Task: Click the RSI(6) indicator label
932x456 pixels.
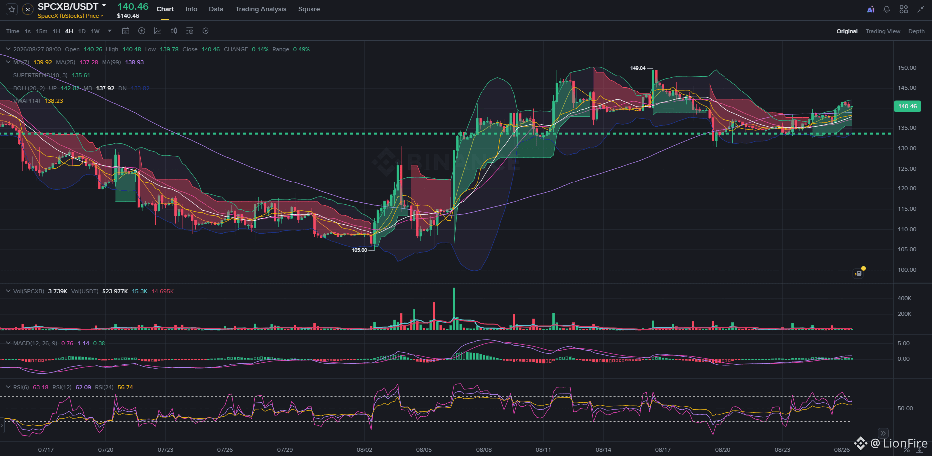Action: (21, 387)
